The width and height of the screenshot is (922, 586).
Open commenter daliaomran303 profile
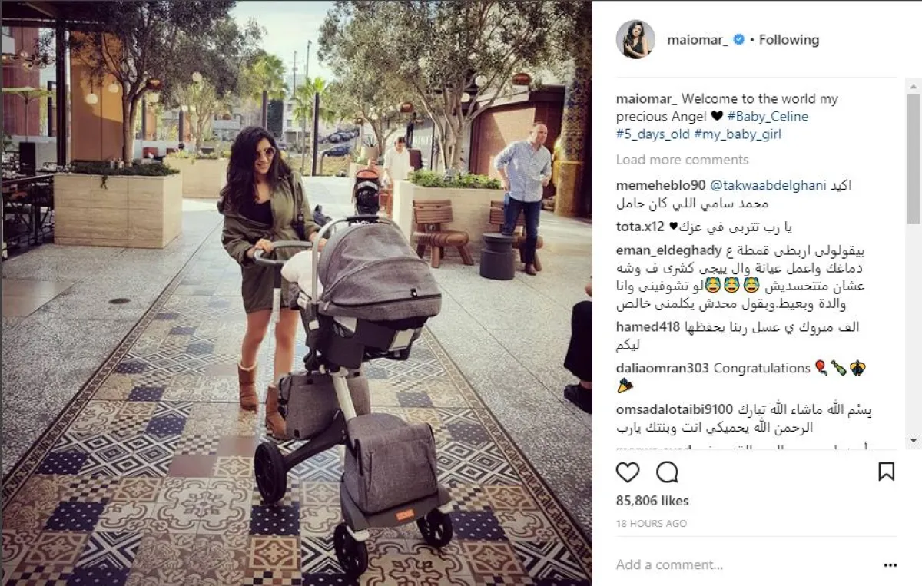pyautogui.click(x=662, y=369)
